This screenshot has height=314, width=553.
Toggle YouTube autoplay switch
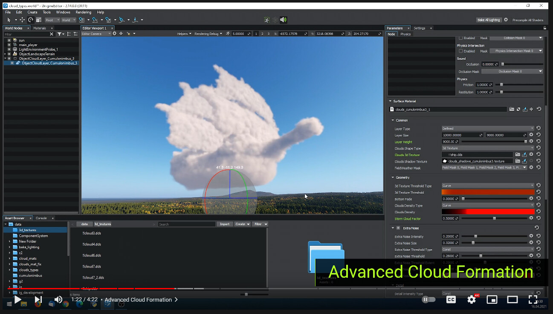429,299
